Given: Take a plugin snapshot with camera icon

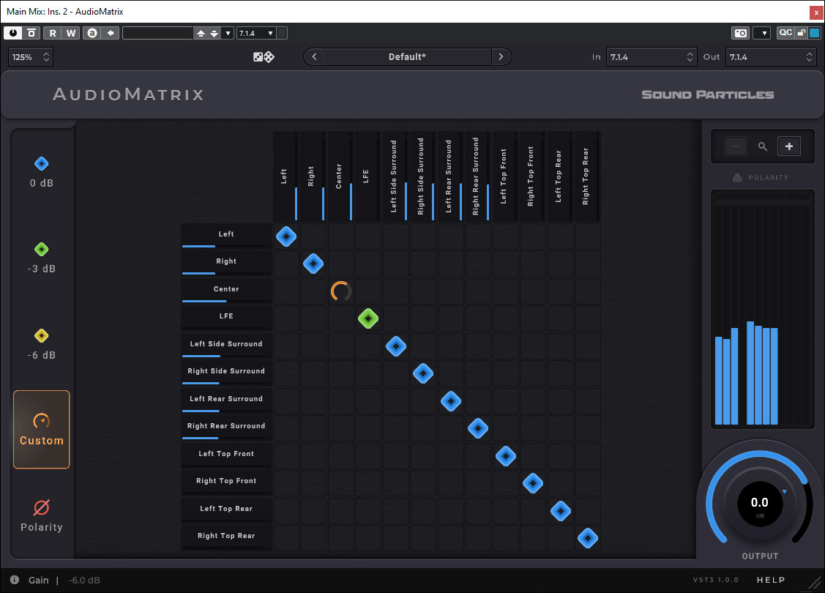Looking at the screenshot, I should [x=740, y=33].
